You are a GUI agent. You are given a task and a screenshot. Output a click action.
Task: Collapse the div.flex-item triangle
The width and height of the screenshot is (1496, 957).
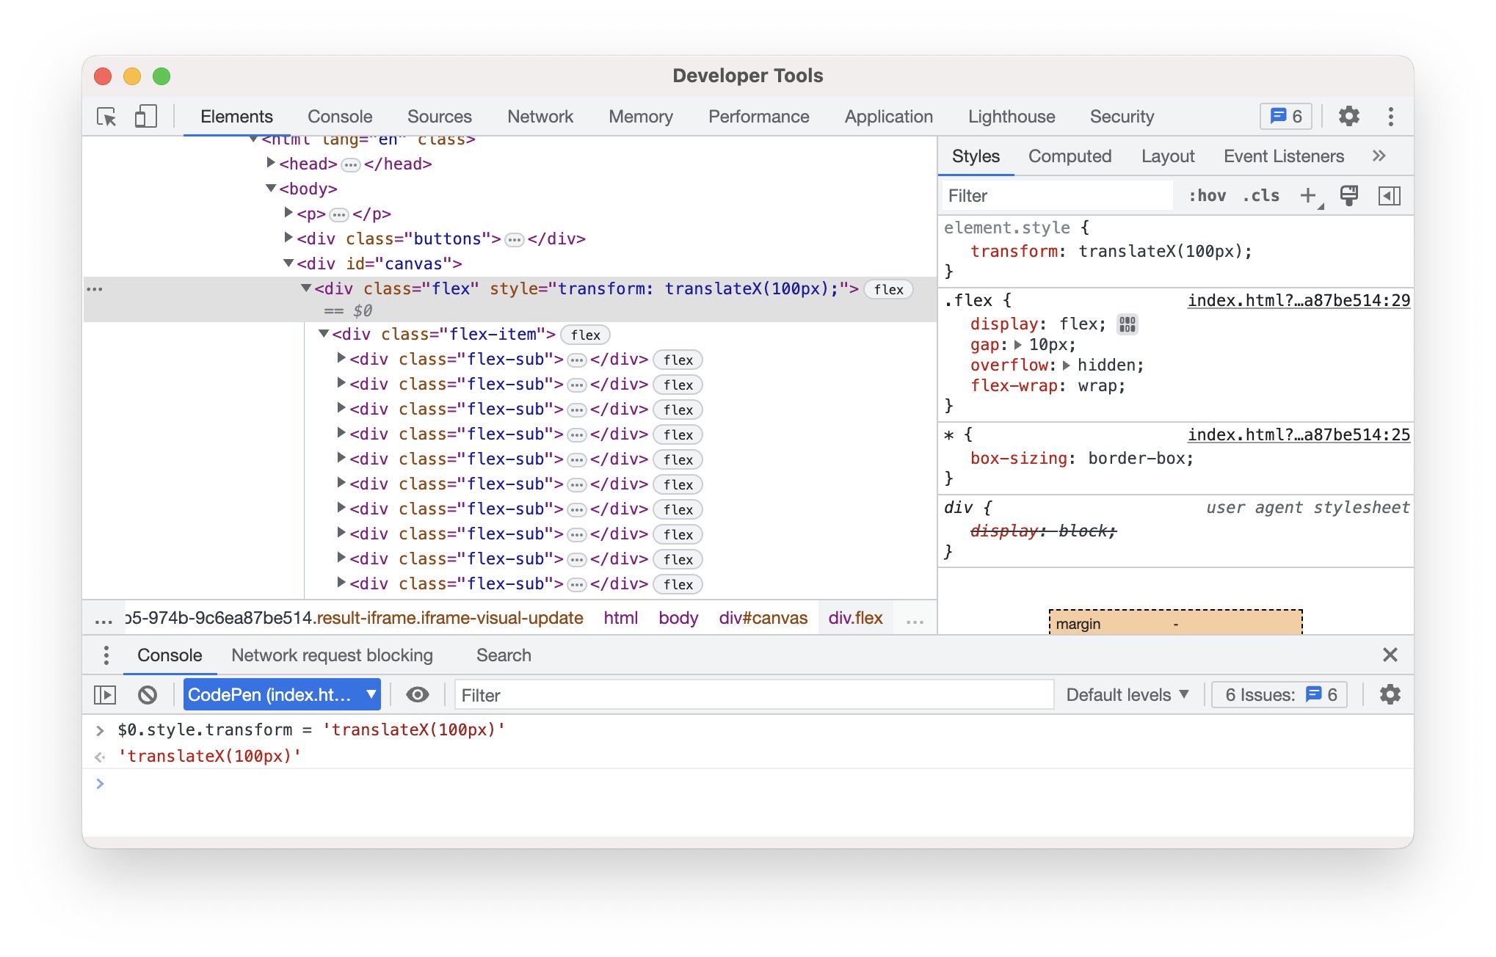[x=324, y=334]
